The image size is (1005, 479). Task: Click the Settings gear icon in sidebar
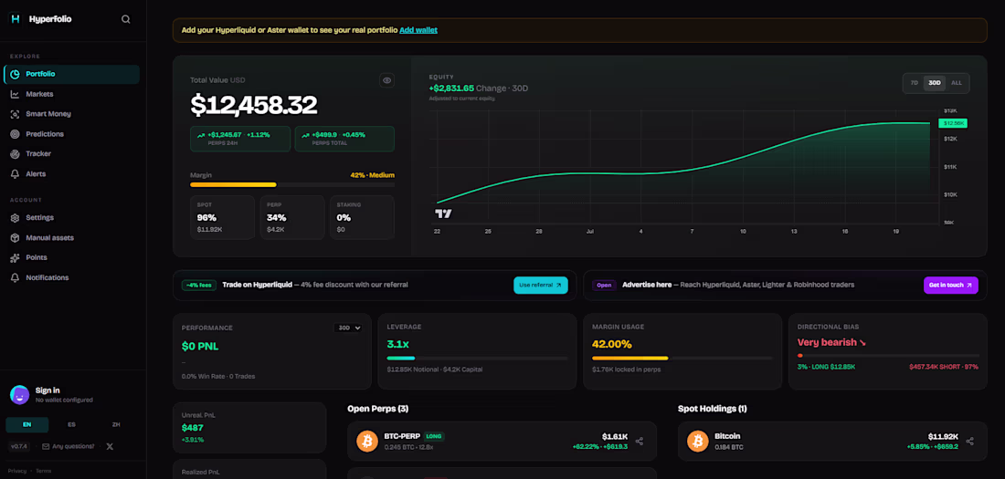[x=15, y=218]
